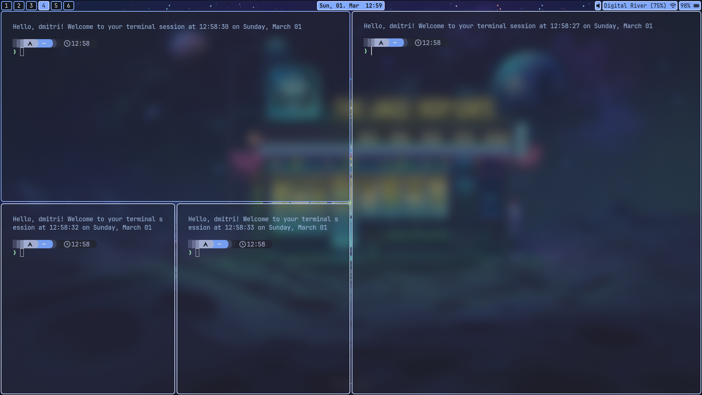The height and width of the screenshot is (395, 702).
Task: Focus the bottom-middle terminal prompt cursor
Action: [x=197, y=253]
